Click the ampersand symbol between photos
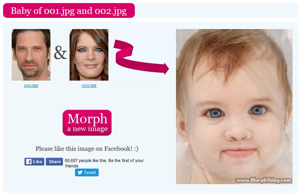 point(60,53)
